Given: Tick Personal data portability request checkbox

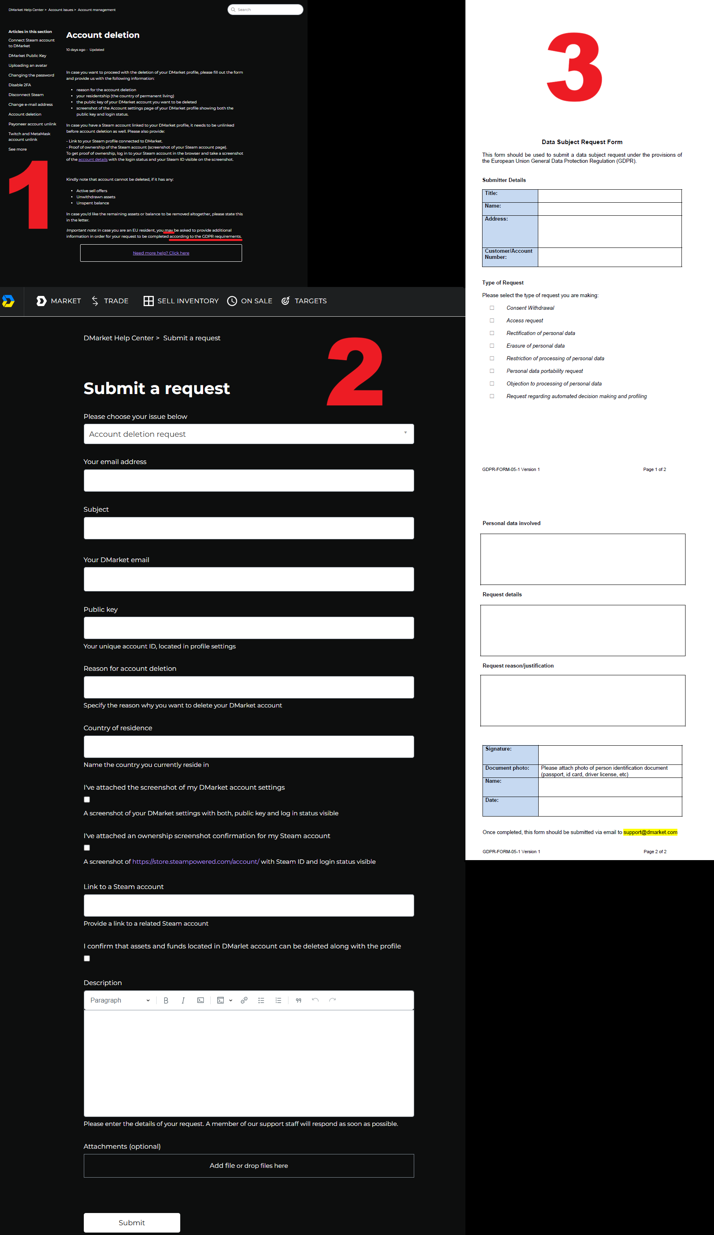Looking at the screenshot, I should click(x=492, y=371).
